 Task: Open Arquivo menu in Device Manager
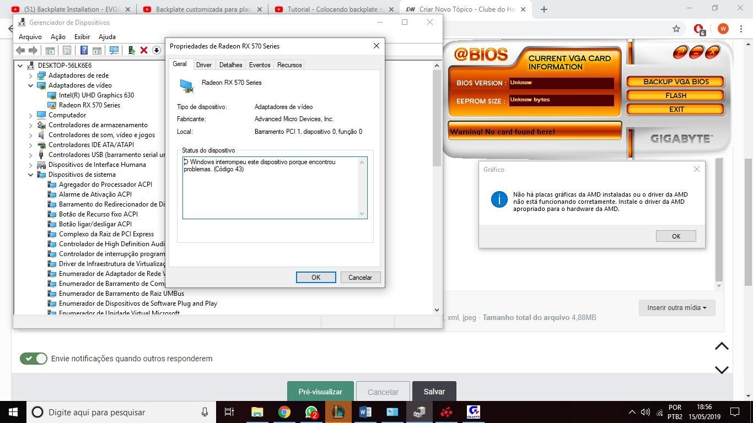(x=30, y=36)
